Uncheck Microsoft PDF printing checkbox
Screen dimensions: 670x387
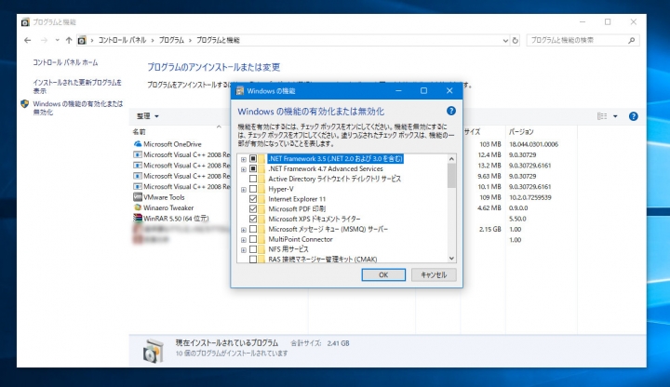coord(253,209)
